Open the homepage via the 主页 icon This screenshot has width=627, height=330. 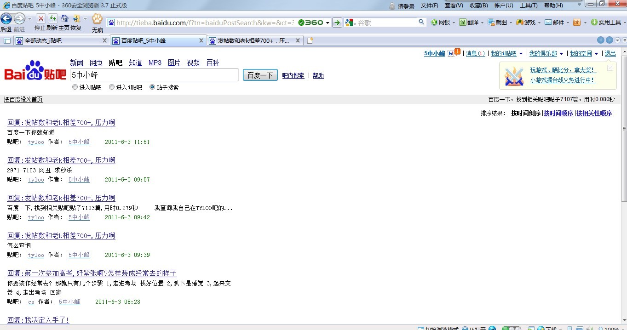64,18
